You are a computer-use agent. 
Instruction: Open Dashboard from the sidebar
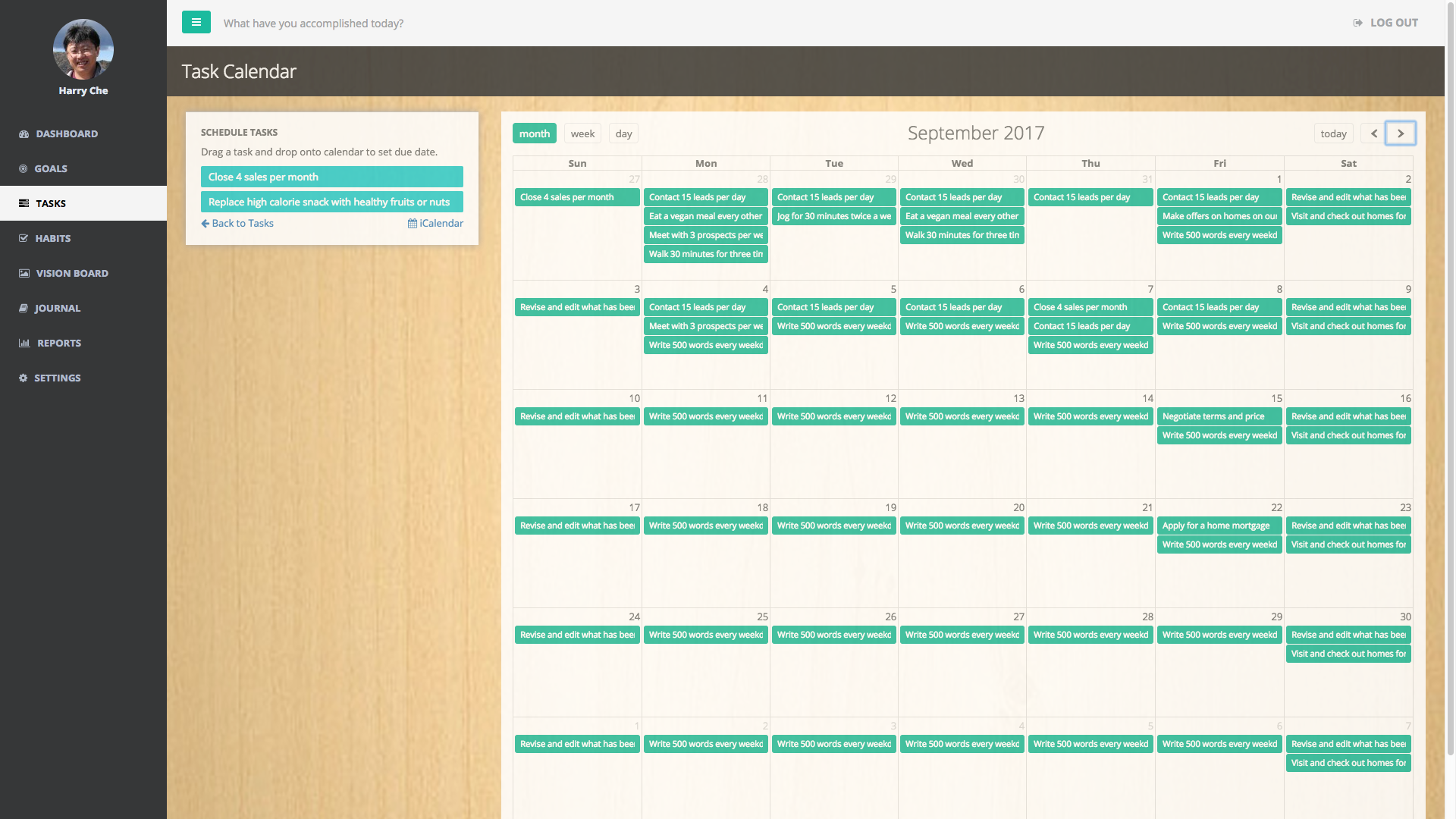coord(67,133)
